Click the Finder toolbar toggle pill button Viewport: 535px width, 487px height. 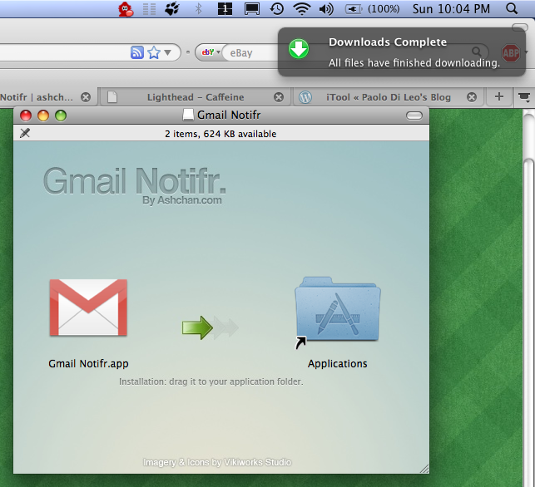click(x=414, y=116)
